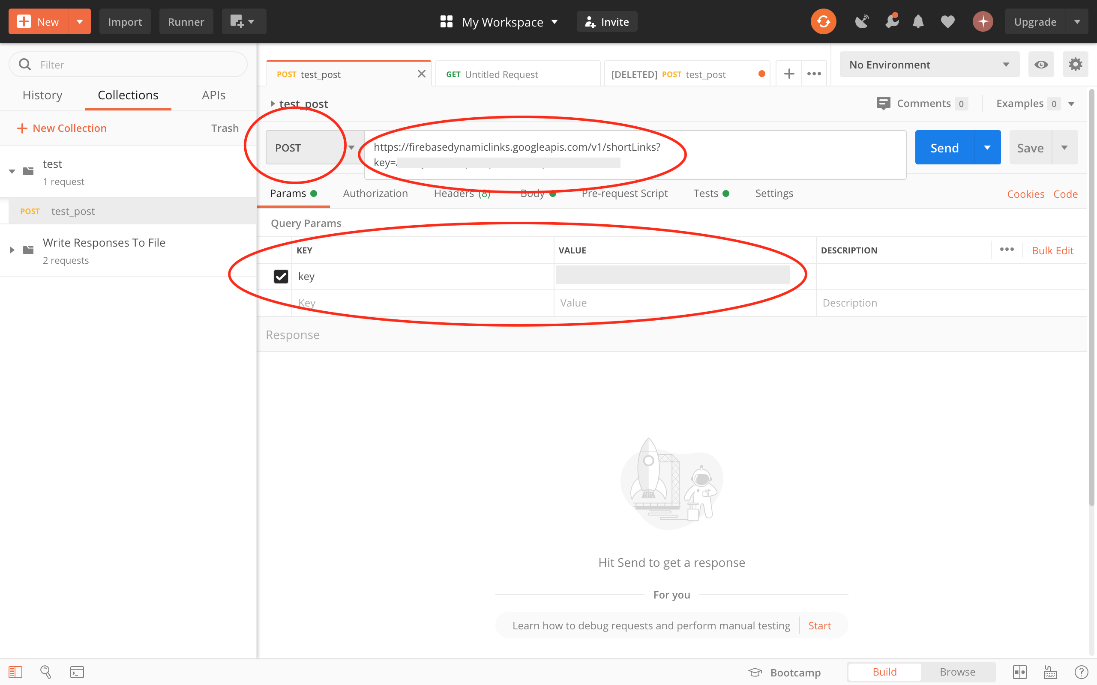Viewport: 1097px width, 685px height.
Task: Uncheck the key query param checkbox
Action: click(281, 277)
